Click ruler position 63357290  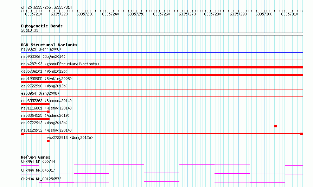click(238, 14)
